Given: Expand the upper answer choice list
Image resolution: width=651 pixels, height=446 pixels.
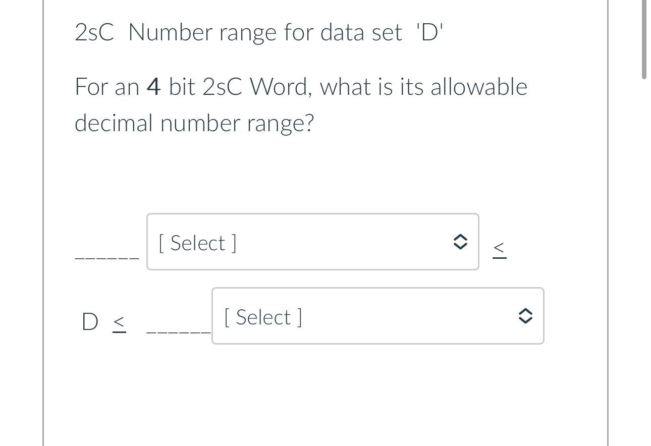Looking at the screenshot, I should point(313,242).
